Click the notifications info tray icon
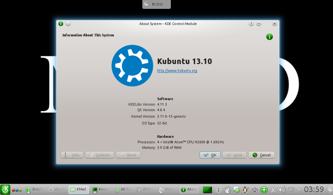The height and width of the screenshot is (195, 333). coord(218,190)
